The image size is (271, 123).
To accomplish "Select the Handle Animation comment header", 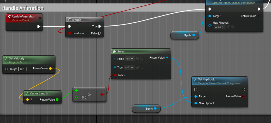I will point(22,8).
